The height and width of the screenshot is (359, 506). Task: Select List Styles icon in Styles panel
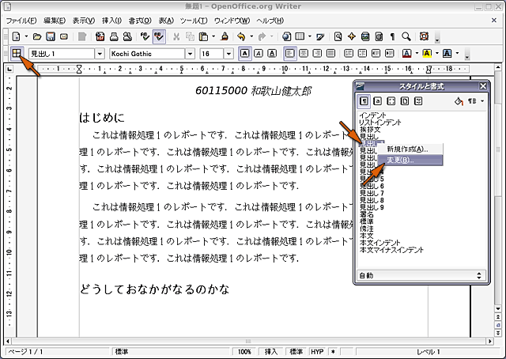[418, 101]
